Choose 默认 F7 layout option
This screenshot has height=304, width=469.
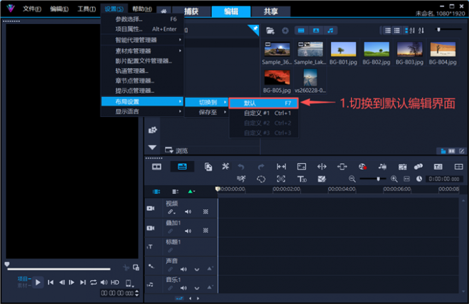(x=263, y=103)
